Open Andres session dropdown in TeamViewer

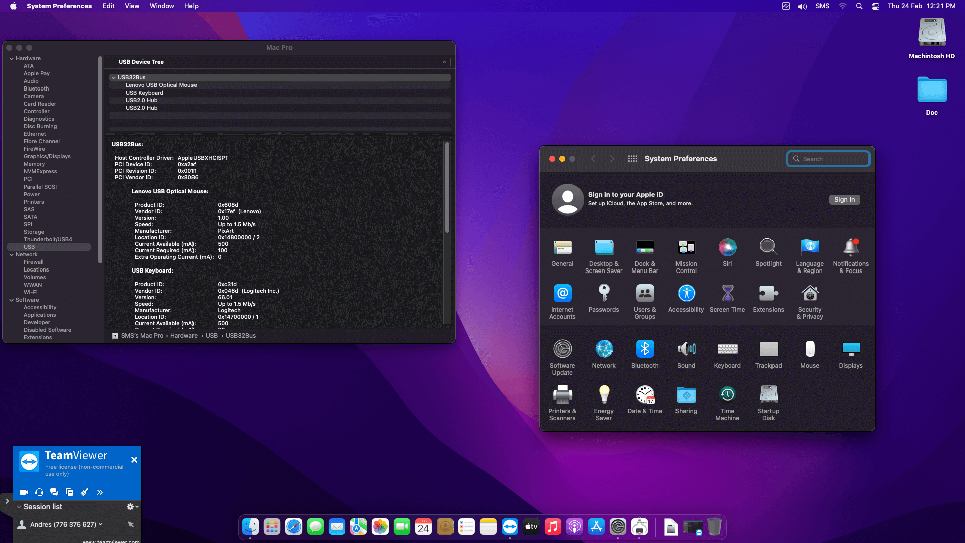point(101,524)
